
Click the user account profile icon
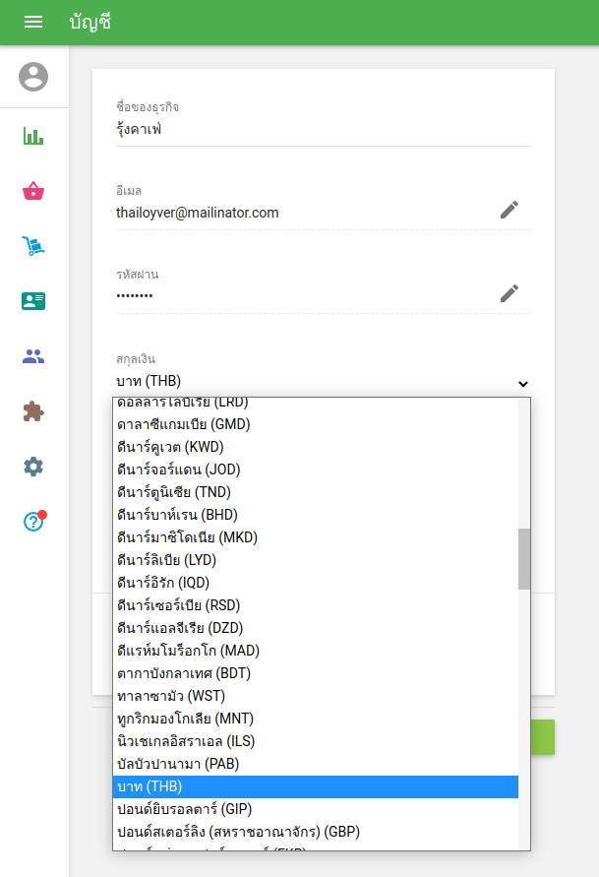(33, 77)
